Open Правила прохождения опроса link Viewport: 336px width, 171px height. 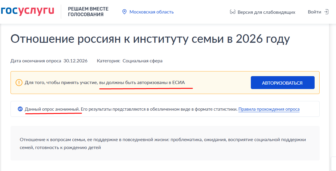click(x=269, y=109)
